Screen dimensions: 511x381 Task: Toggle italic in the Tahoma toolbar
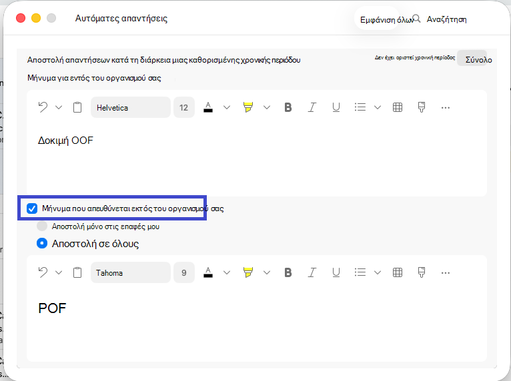[x=312, y=272]
